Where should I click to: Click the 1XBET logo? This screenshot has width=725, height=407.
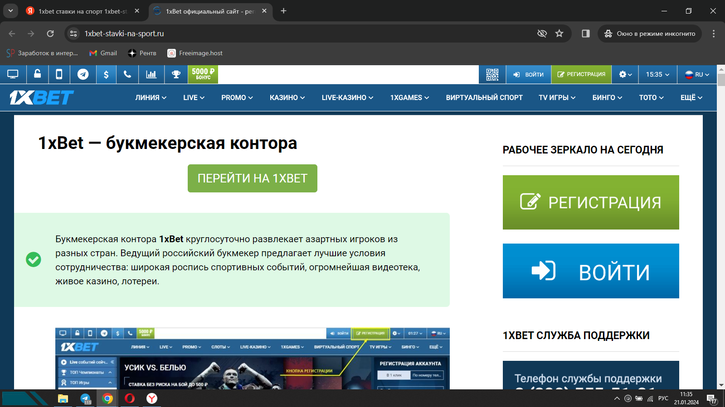[x=42, y=97]
